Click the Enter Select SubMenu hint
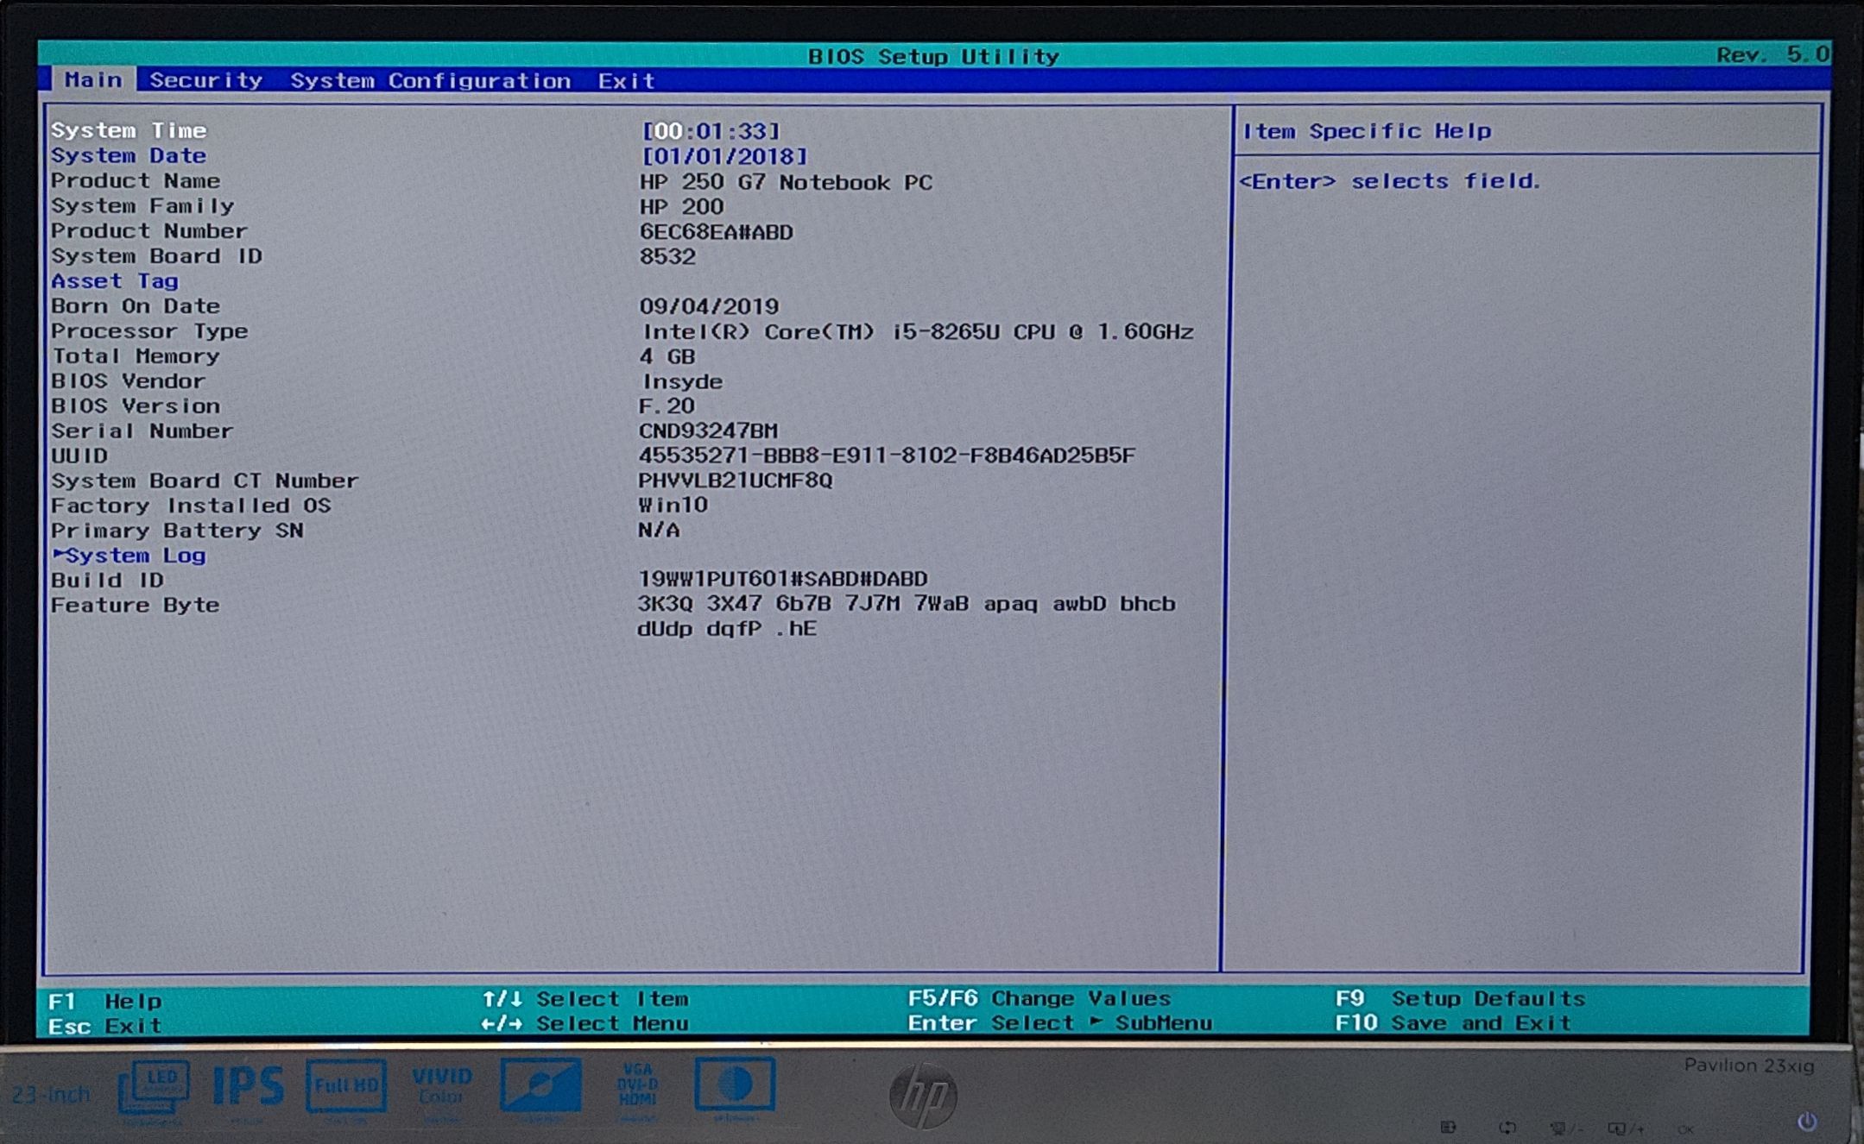Screen dimensions: 1864x1144 [x=1060, y=1023]
